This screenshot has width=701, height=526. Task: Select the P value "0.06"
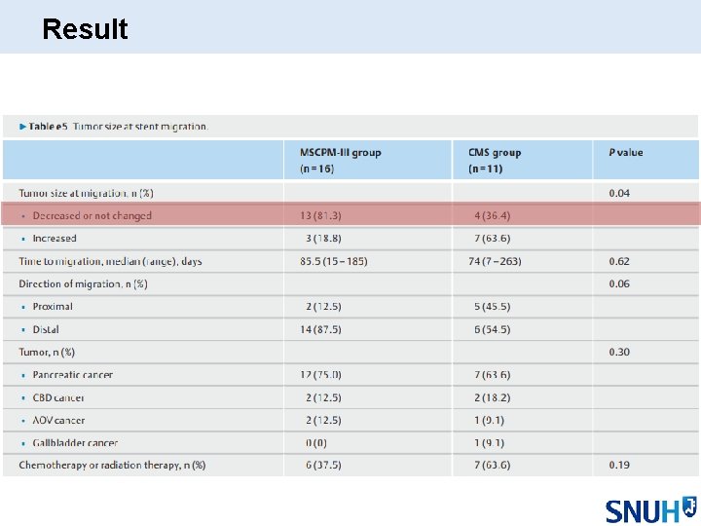(x=619, y=284)
